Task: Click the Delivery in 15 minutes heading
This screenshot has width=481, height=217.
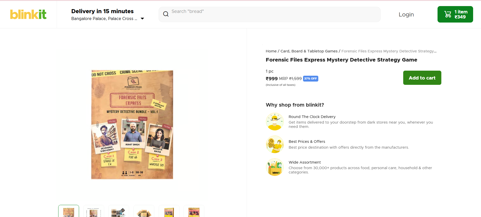Action: (x=102, y=11)
